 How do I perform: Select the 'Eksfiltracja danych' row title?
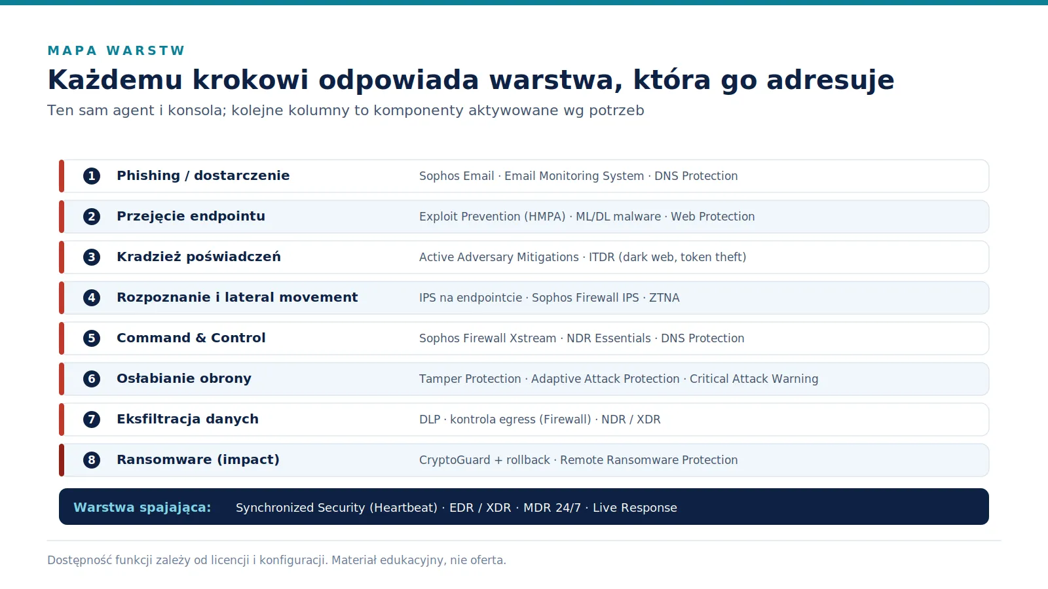(187, 419)
